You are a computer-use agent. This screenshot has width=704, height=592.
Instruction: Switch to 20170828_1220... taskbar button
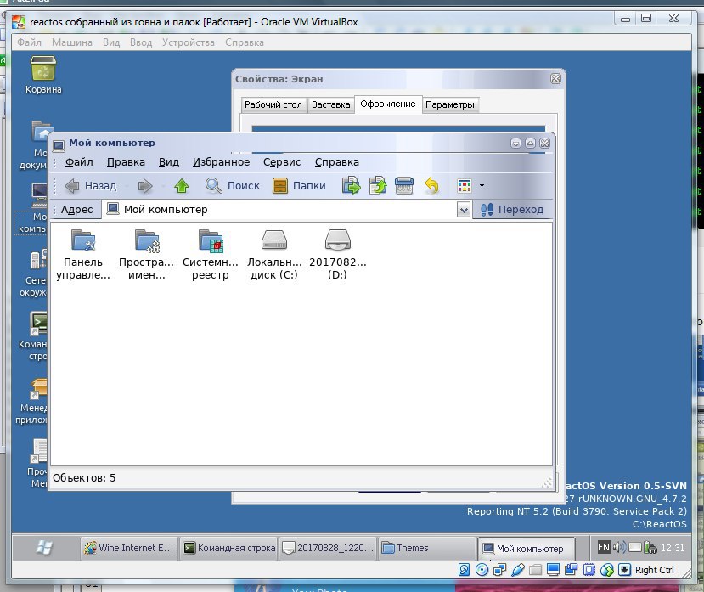coord(328,548)
